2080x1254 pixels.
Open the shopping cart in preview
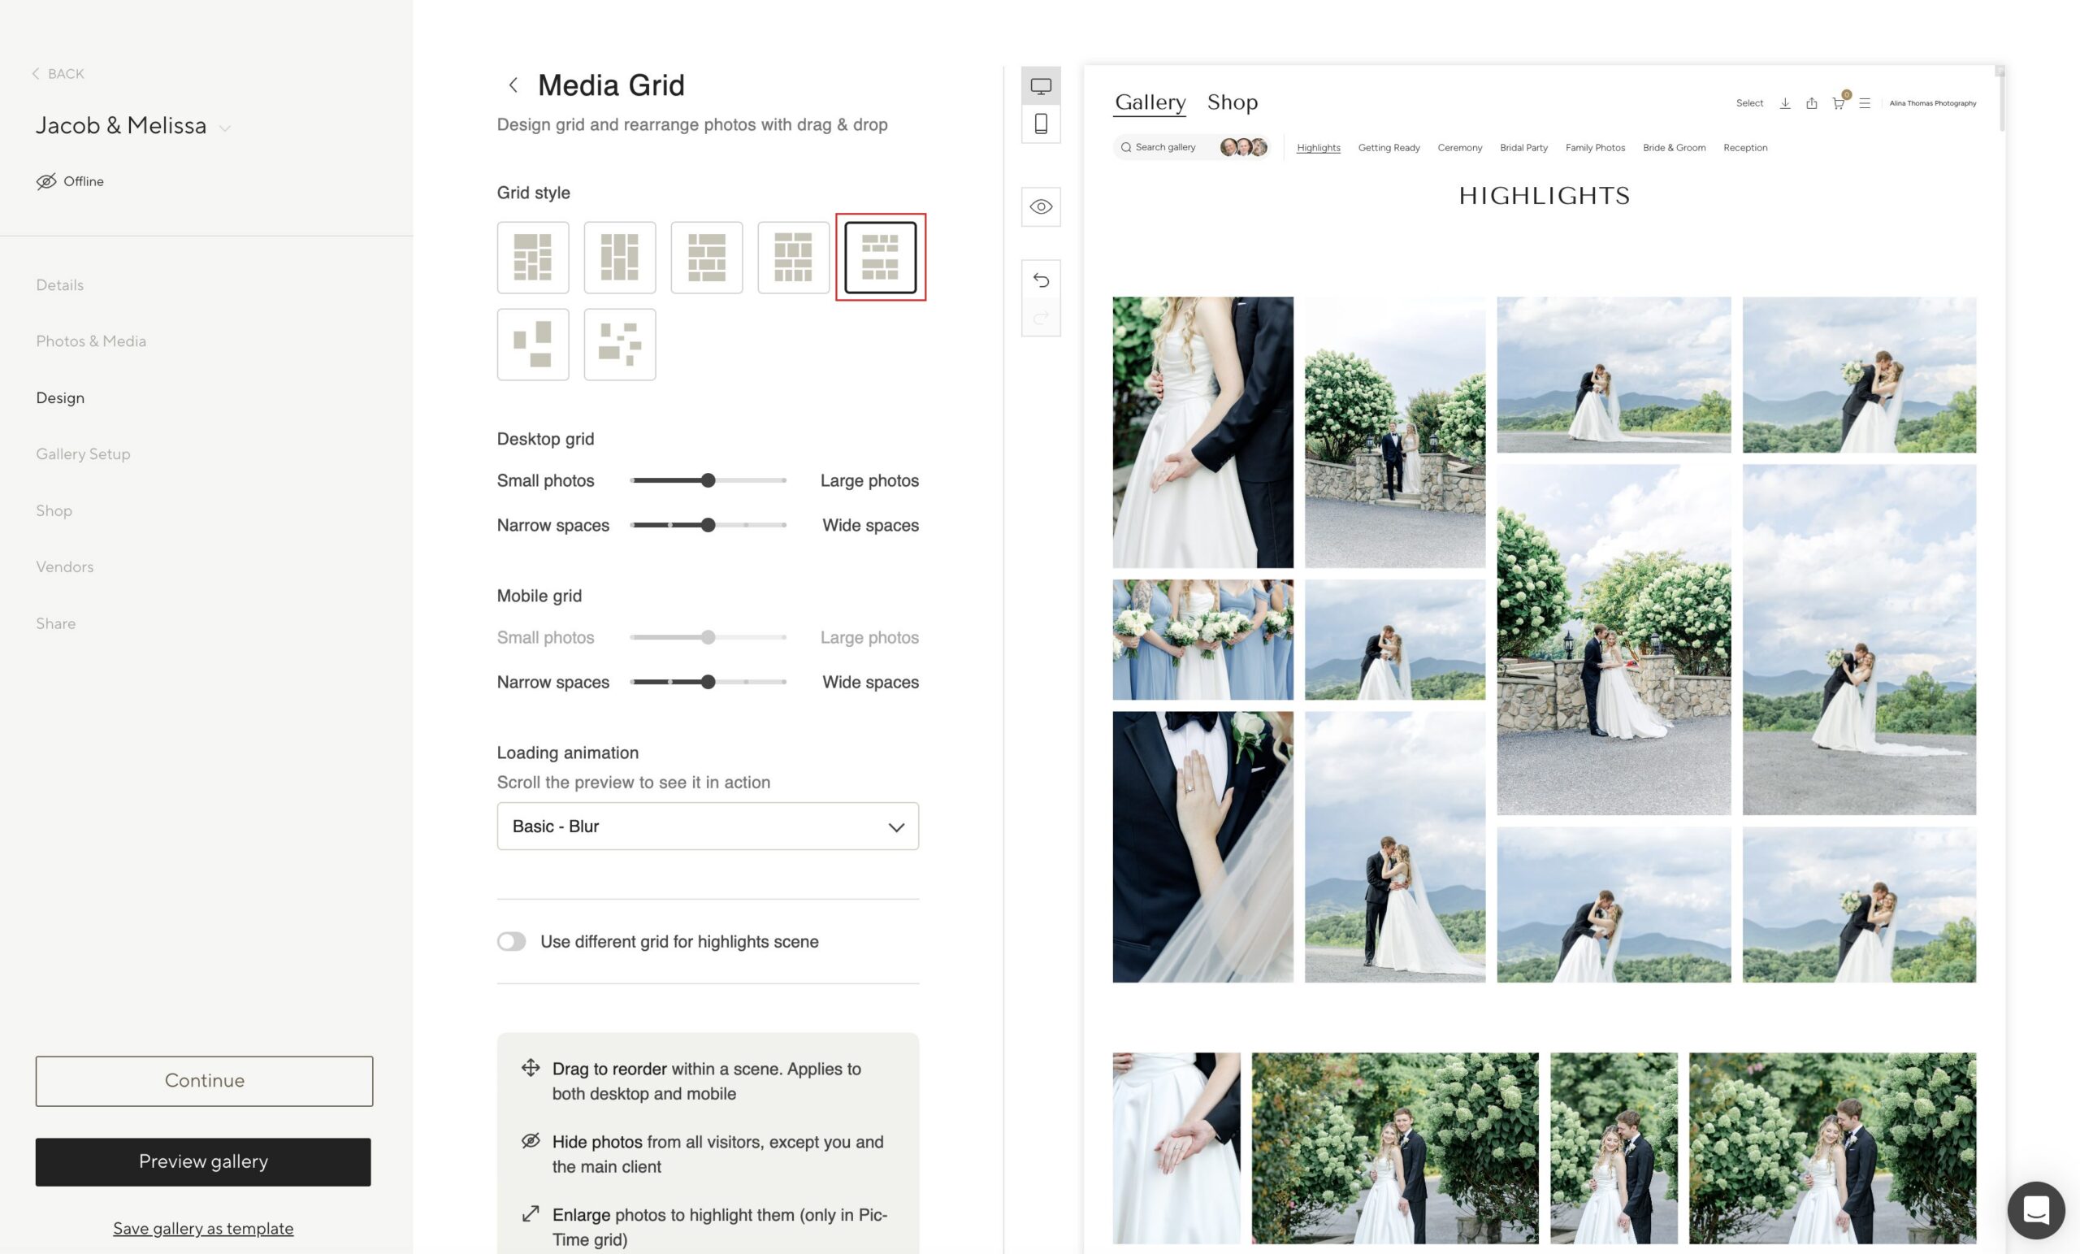(1839, 102)
